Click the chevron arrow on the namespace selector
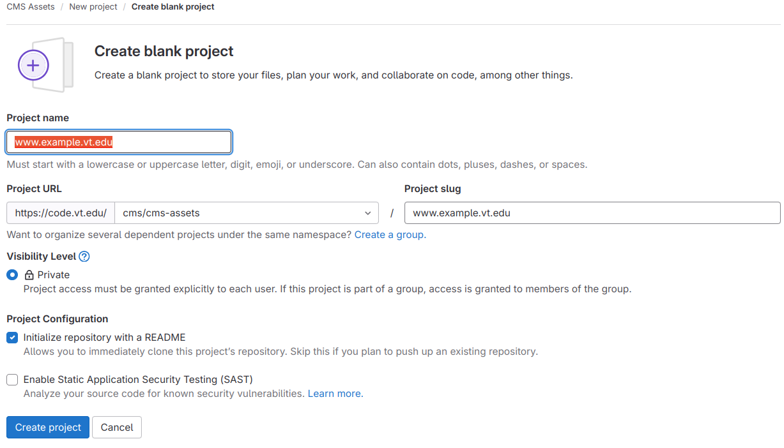 tap(367, 213)
